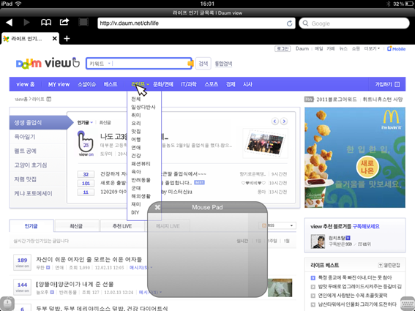
Task: Click the Daum view logo
Action: pos(48,63)
